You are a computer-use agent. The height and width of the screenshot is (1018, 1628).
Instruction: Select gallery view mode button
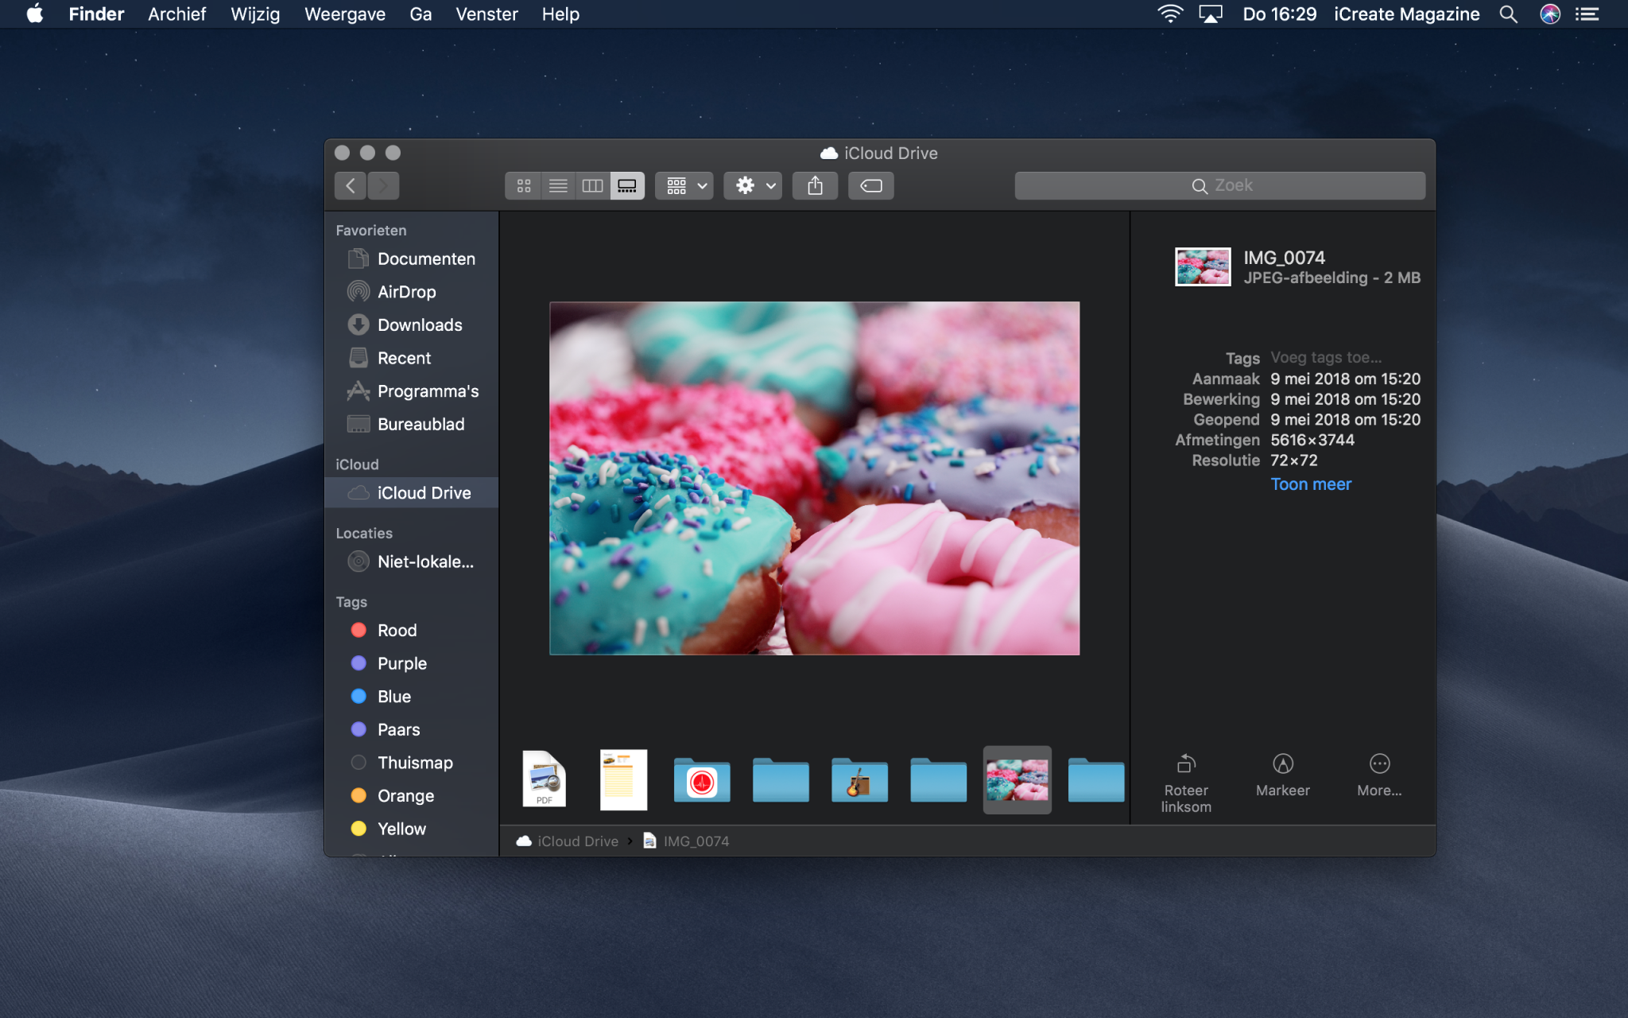pos(627,186)
